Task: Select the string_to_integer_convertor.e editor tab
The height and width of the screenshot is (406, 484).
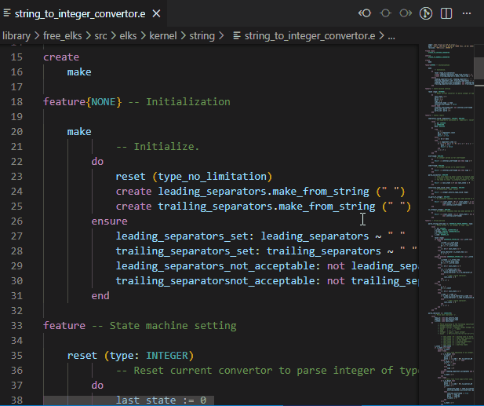Action: [x=78, y=14]
